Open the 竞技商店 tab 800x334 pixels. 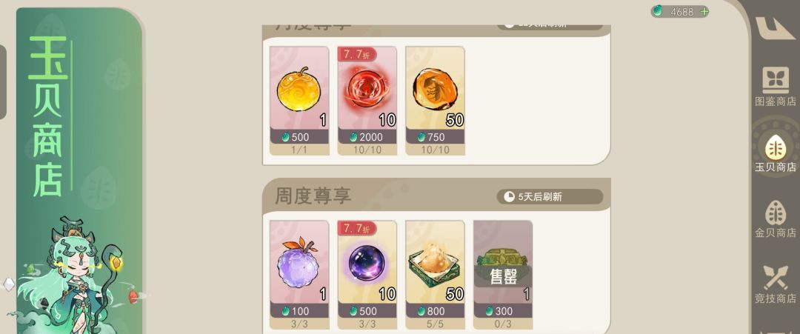point(775,284)
